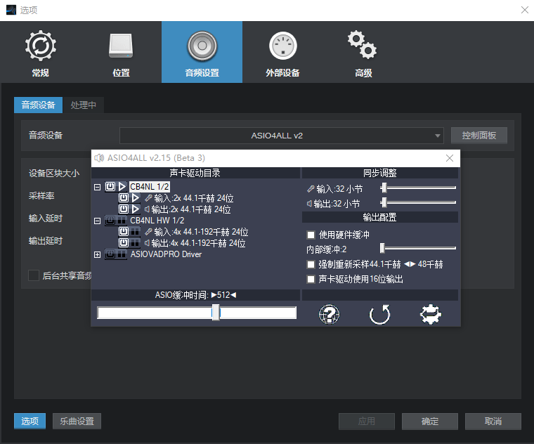Collapse the CB4NL 1/2 tree node

pos(97,187)
